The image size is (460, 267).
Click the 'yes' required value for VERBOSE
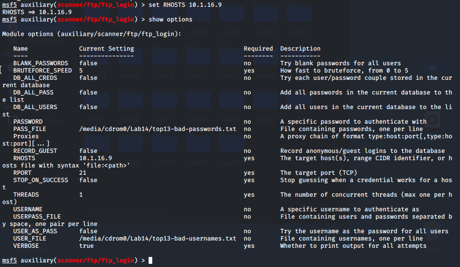(249, 246)
